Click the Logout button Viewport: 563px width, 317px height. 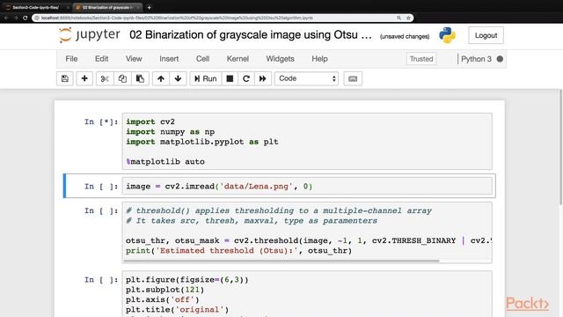(x=486, y=35)
